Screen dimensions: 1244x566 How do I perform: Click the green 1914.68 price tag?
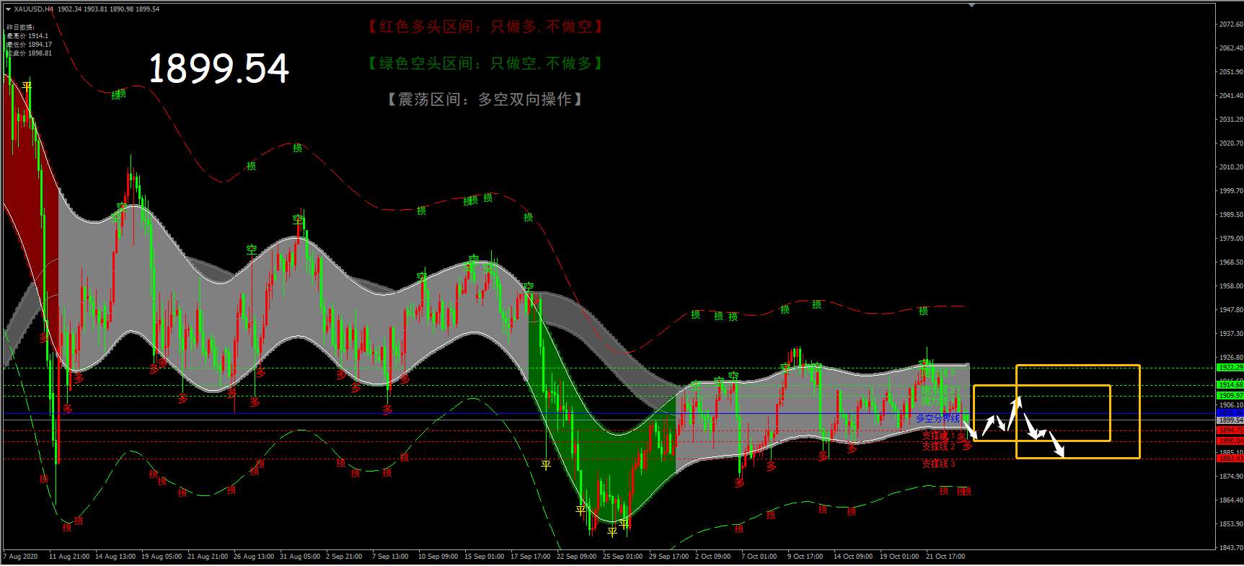(x=1230, y=386)
